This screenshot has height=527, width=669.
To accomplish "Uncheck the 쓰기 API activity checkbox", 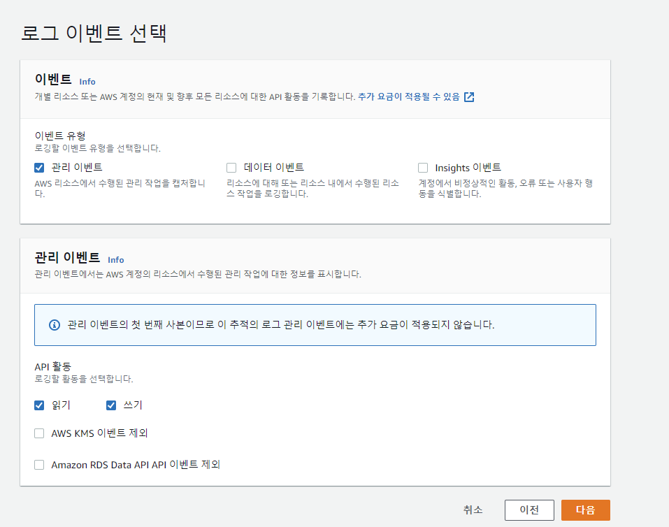I will (x=111, y=405).
